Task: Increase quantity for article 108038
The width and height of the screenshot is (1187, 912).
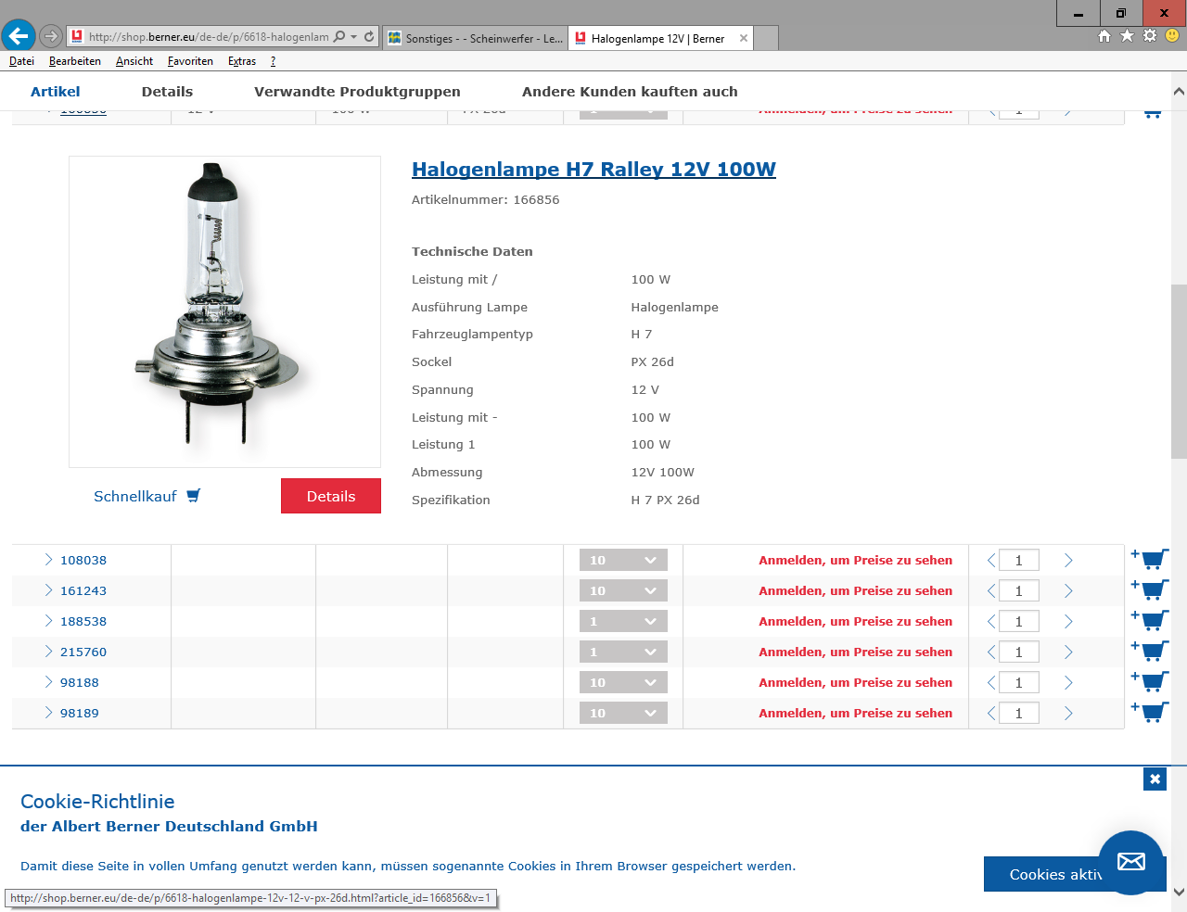Action: (1068, 560)
